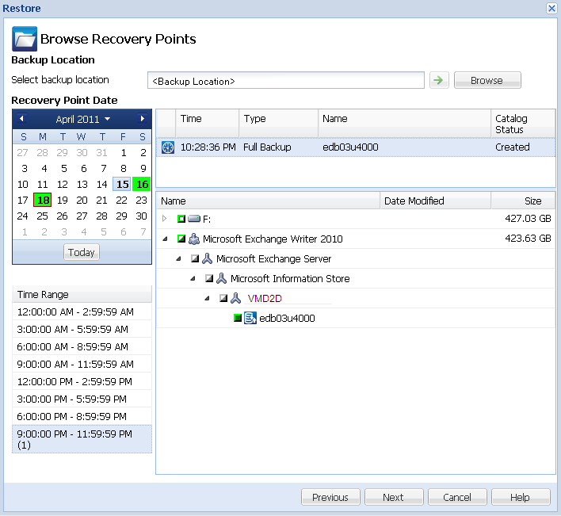Click the edb03u4000 database icon
Screen dimensions: 561x516
[250, 318]
